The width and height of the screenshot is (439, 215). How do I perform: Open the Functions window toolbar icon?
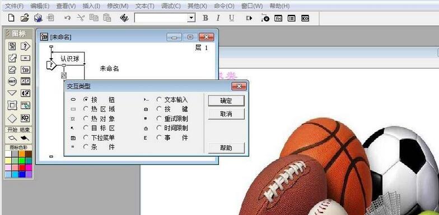point(278,18)
